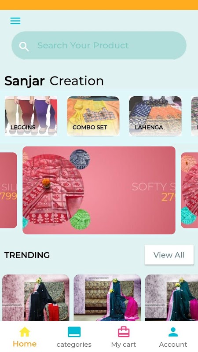Open the second trending teal and pink saree

click(x=107, y=298)
